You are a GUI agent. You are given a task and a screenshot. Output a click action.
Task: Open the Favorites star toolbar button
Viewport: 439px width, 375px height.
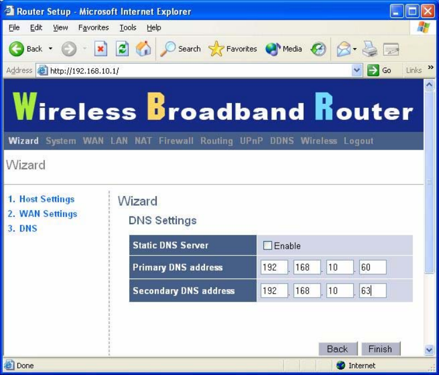[x=232, y=49]
